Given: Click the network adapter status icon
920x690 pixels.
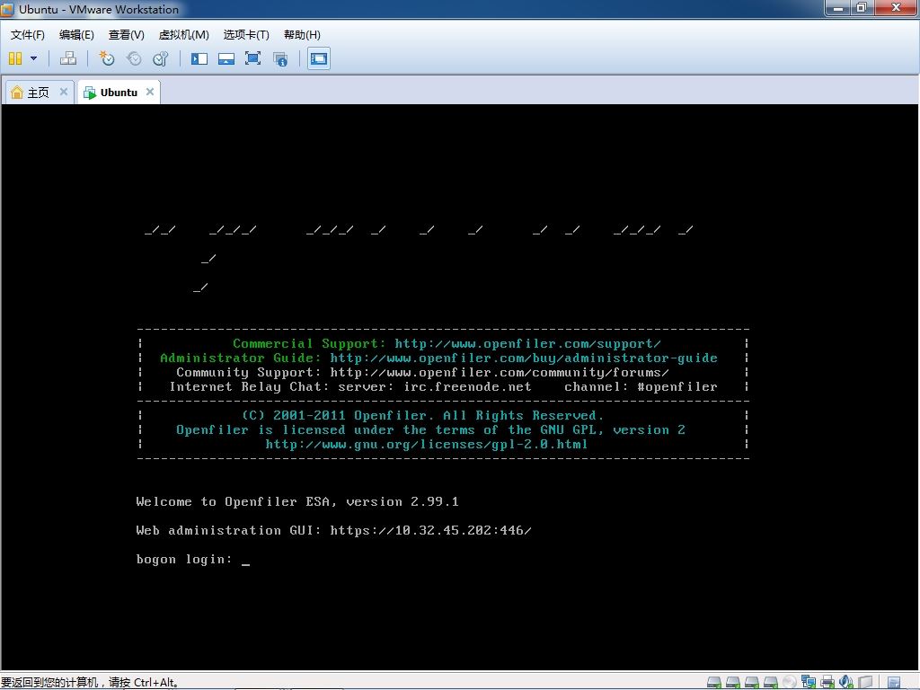Looking at the screenshot, I should (809, 681).
